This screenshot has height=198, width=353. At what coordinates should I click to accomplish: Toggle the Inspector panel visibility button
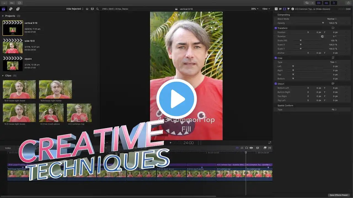tap(334, 3)
